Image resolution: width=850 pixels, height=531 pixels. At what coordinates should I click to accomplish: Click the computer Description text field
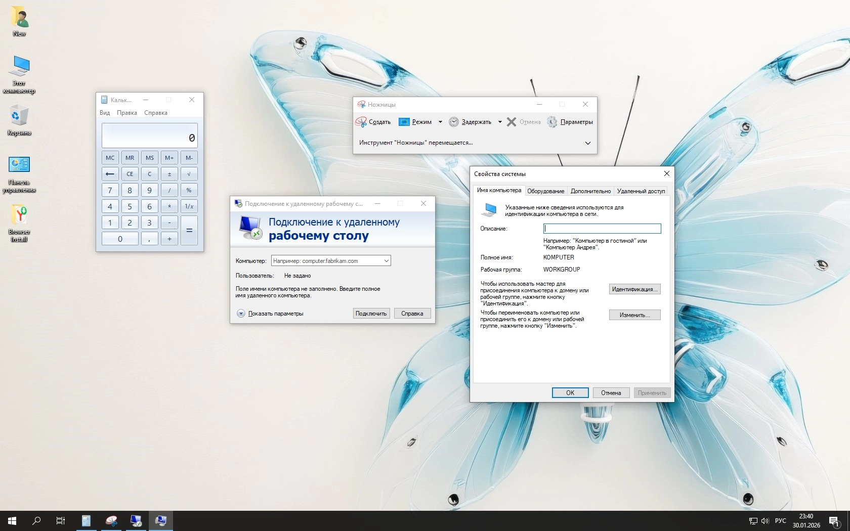(602, 229)
